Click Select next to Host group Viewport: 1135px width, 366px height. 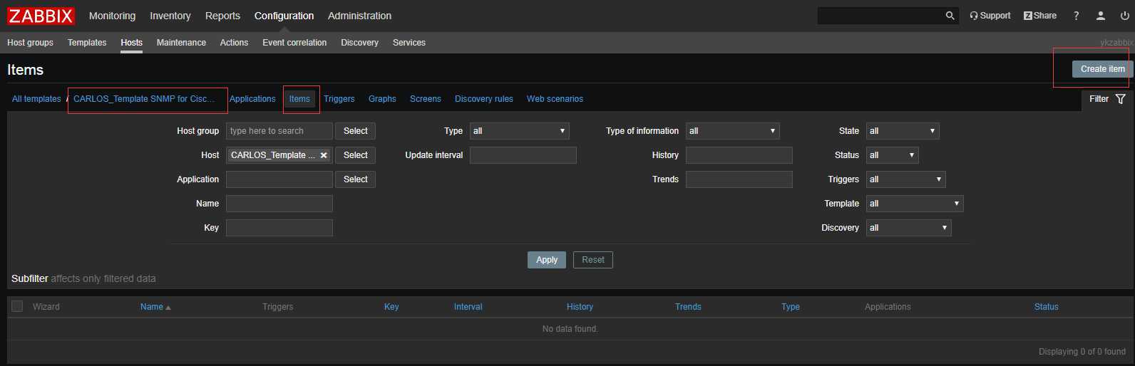pyautogui.click(x=355, y=131)
